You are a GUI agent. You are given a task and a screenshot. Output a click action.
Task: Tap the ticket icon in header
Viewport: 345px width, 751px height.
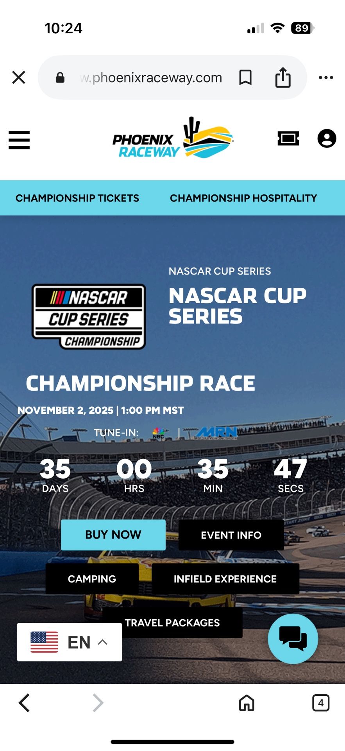click(288, 138)
